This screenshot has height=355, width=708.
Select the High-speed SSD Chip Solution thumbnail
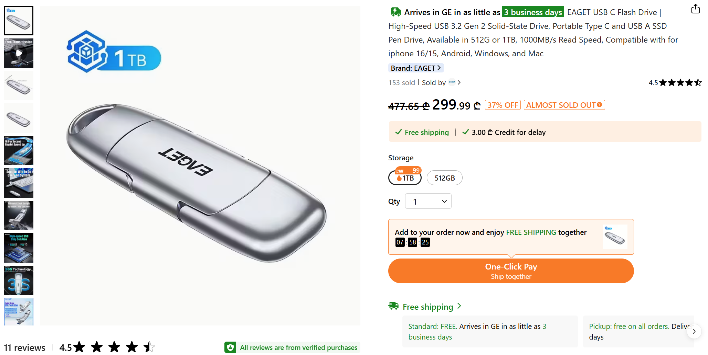pos(19,248)
